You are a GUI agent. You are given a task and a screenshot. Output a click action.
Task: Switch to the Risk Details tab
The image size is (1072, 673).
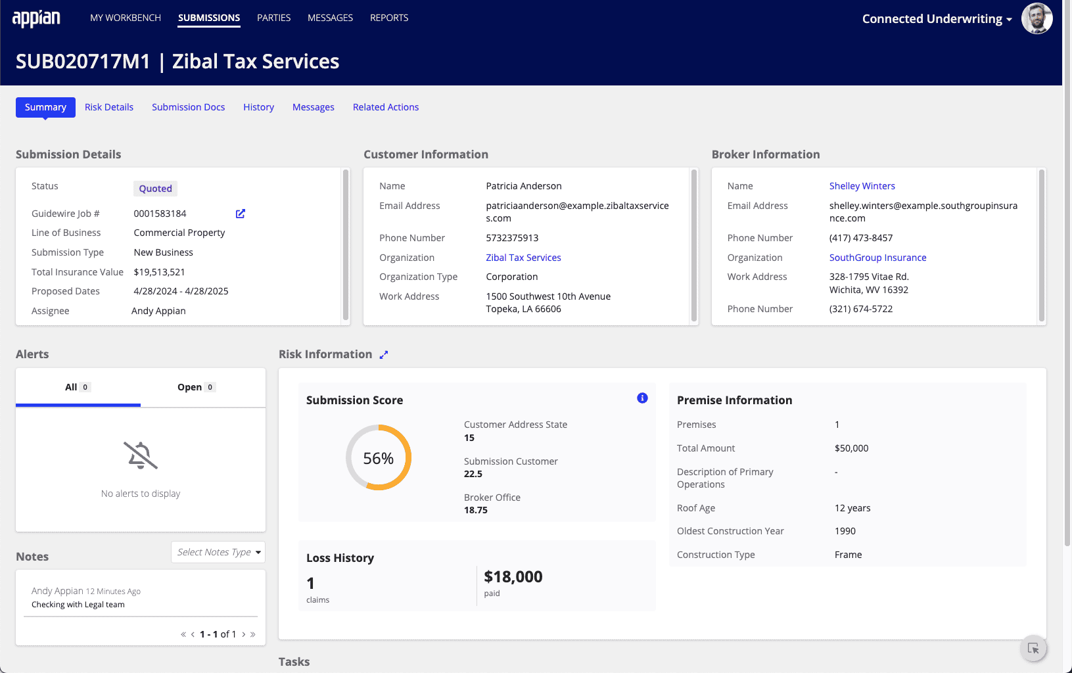pos(108,107)
